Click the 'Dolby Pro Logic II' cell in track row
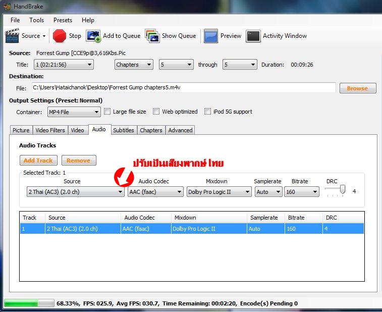The image size is (382, 312). click(x=209, y=229)
